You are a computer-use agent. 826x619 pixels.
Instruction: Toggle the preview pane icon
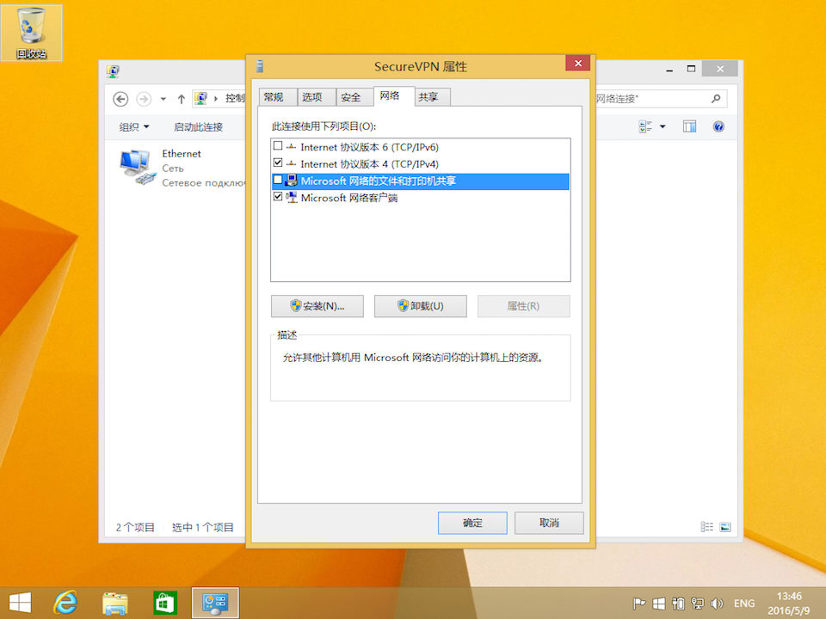click(689, 126)
